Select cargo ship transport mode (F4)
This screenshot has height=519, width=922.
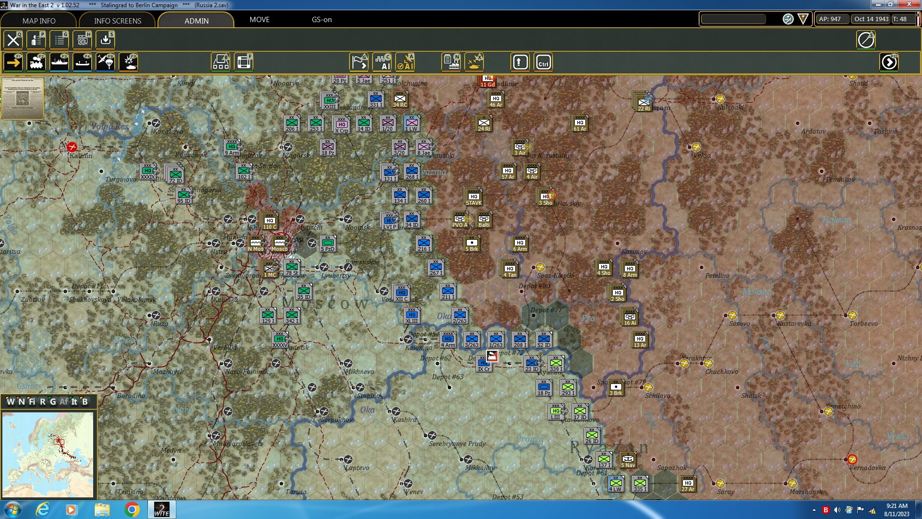[x=82, y=62]
